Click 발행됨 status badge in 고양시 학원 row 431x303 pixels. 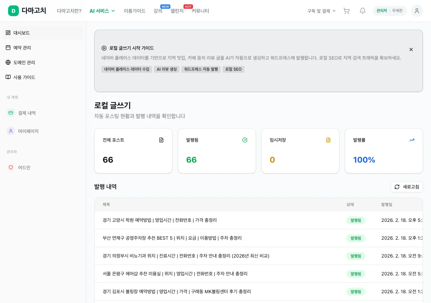click(356, 220)
